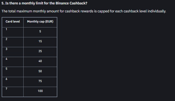Click the monthly cap value 5
Viewport: 175px width, 101px height.
click(x=40, y=31)
